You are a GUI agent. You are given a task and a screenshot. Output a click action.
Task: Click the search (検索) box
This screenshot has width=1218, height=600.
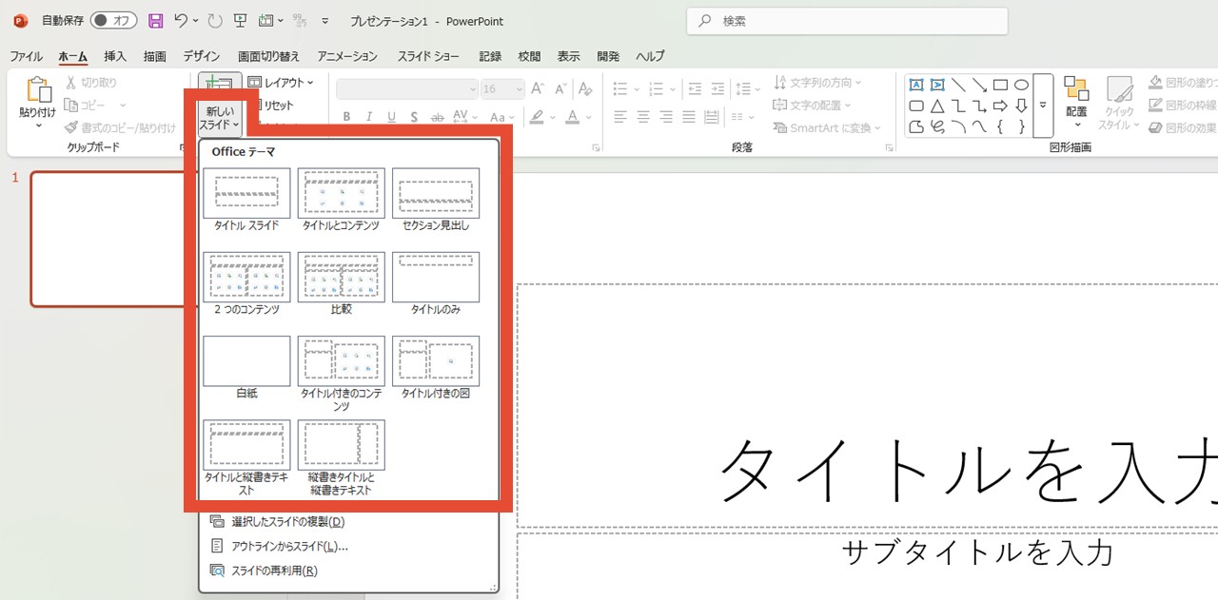coord(847,21)
